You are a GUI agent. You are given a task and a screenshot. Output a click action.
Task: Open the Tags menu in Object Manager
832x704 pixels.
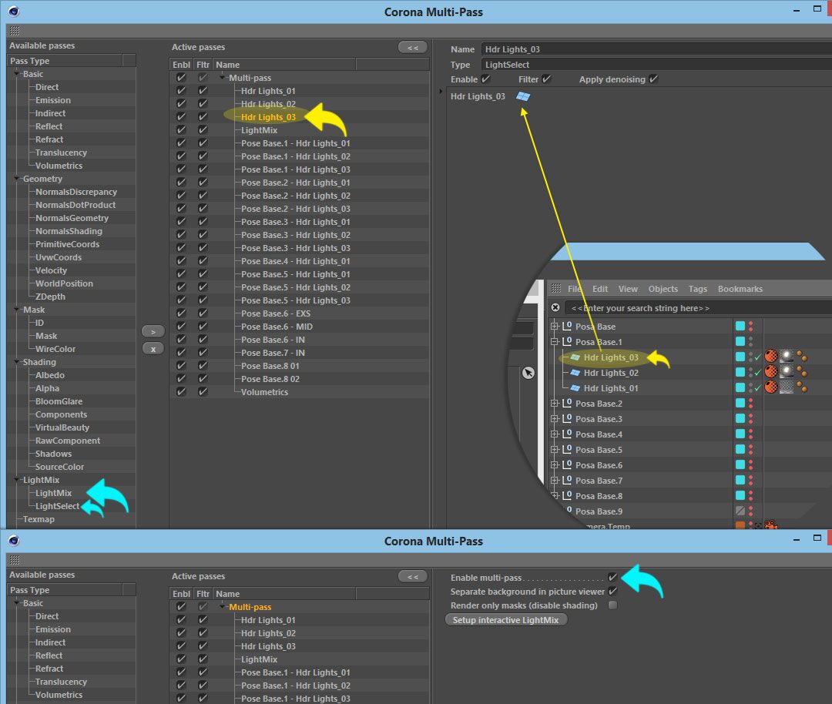(x=698, y=289)
